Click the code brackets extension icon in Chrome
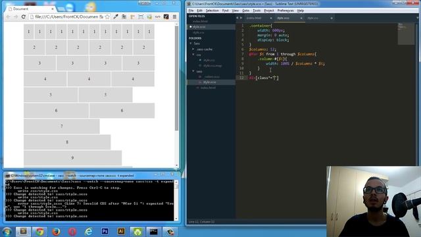 pos(158,16)
